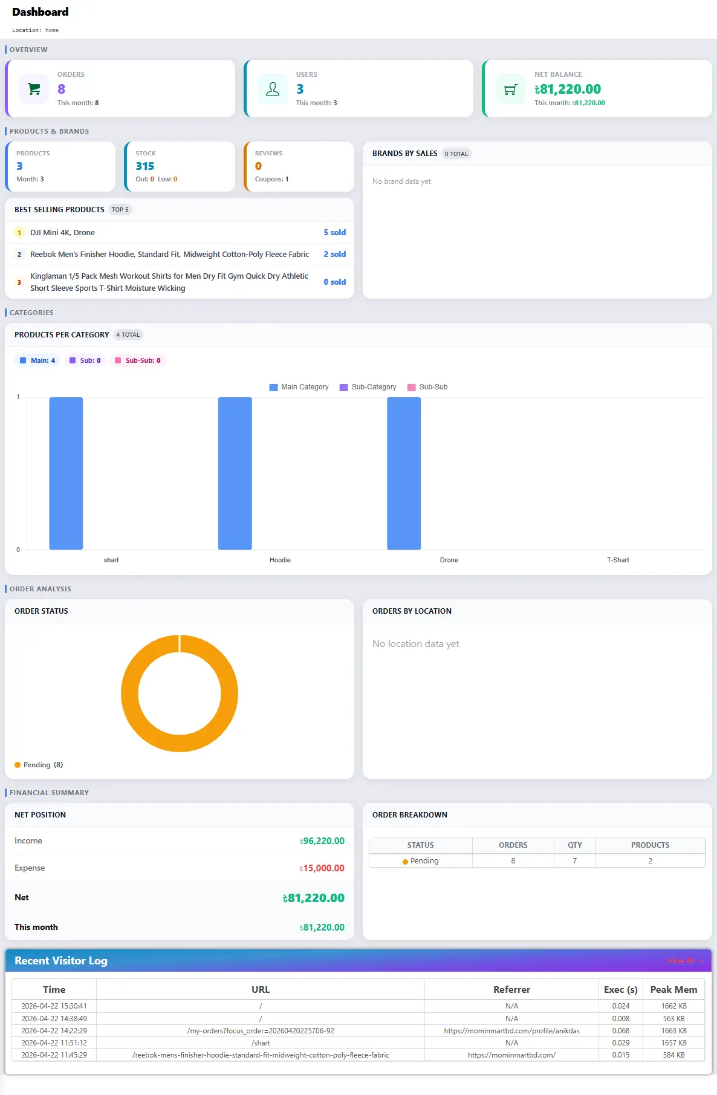Viewport: 717px width, 1095px height.
Task: Click the Expense amount 15,000.00
Action: (x=322, y=868)
